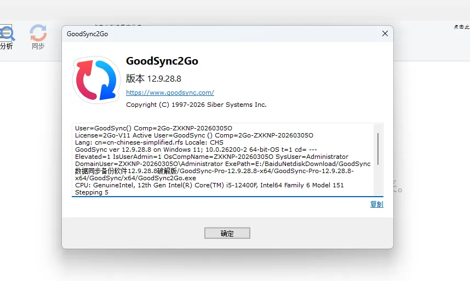Viewport: 470px width, 281px height.
Task: Open the https://www.goodsync.com/ link
Action: [170, 93]
